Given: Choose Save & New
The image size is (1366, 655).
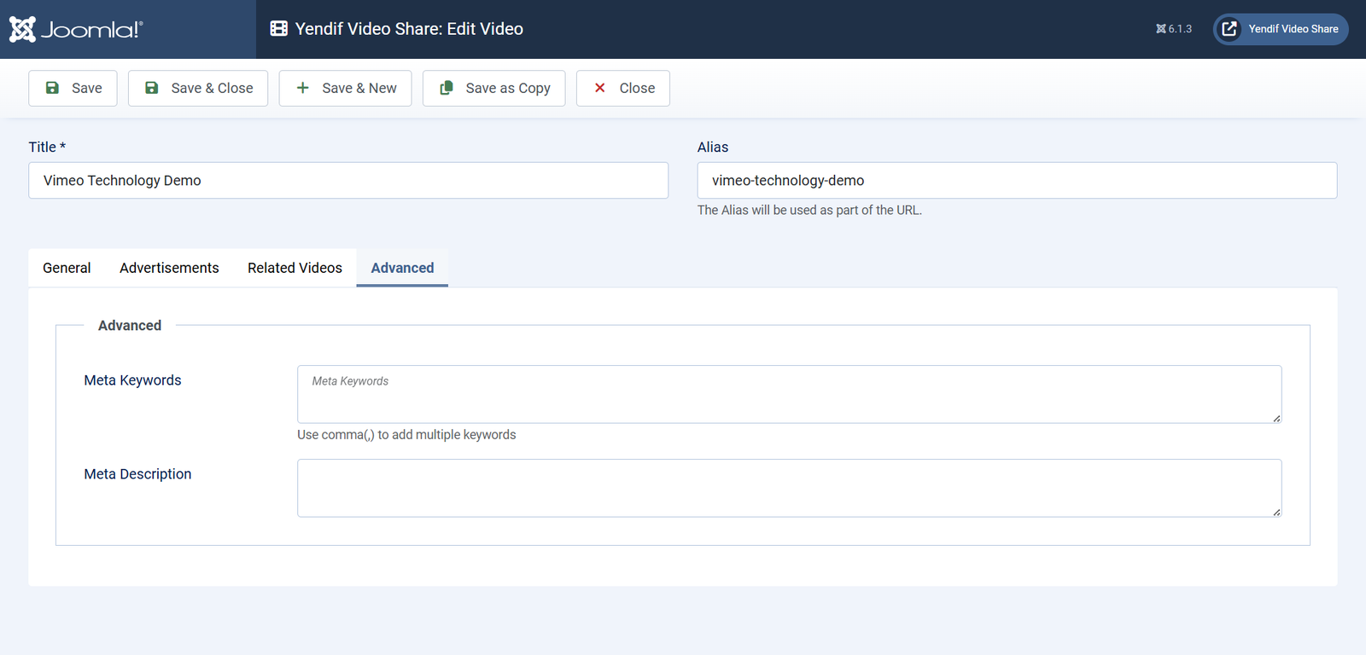Looking at the screenshot, I should click(x=346, y=88).
